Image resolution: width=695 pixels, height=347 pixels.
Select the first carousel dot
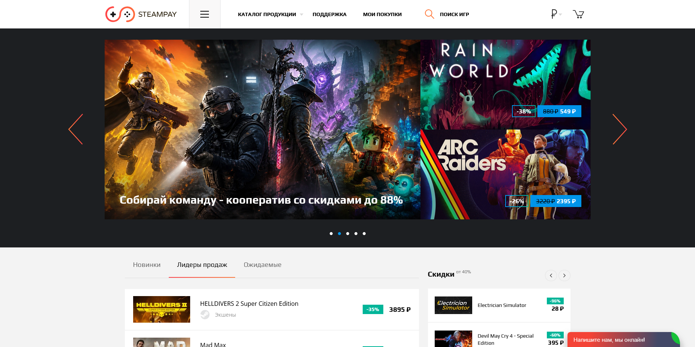[331, 234]
